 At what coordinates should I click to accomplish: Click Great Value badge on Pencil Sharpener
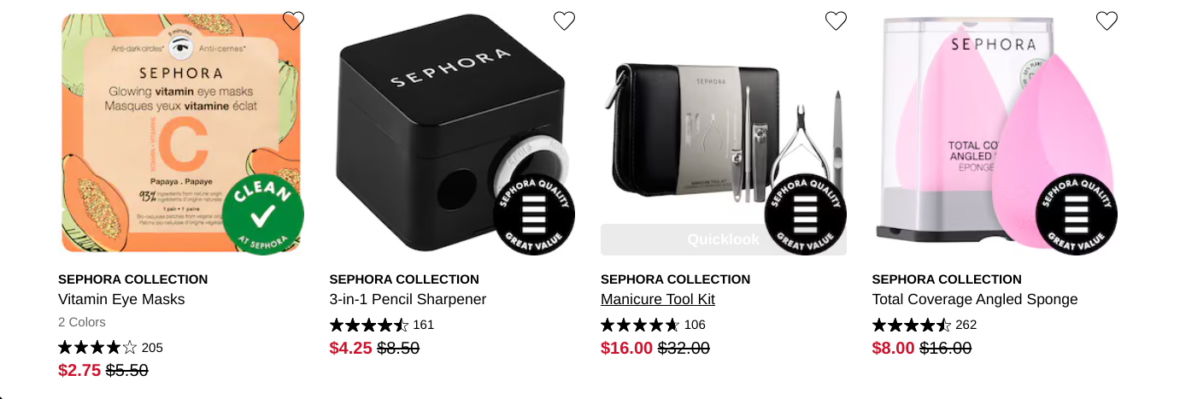(x=534, y=214)
